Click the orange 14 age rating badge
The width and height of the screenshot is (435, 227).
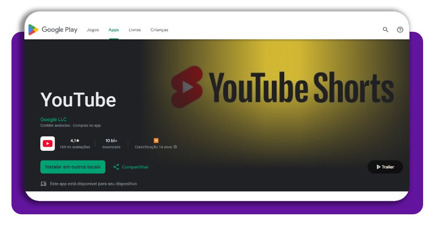point(156,141)
